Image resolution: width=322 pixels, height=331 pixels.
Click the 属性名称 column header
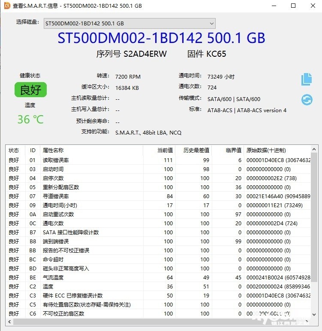point(53,150)
